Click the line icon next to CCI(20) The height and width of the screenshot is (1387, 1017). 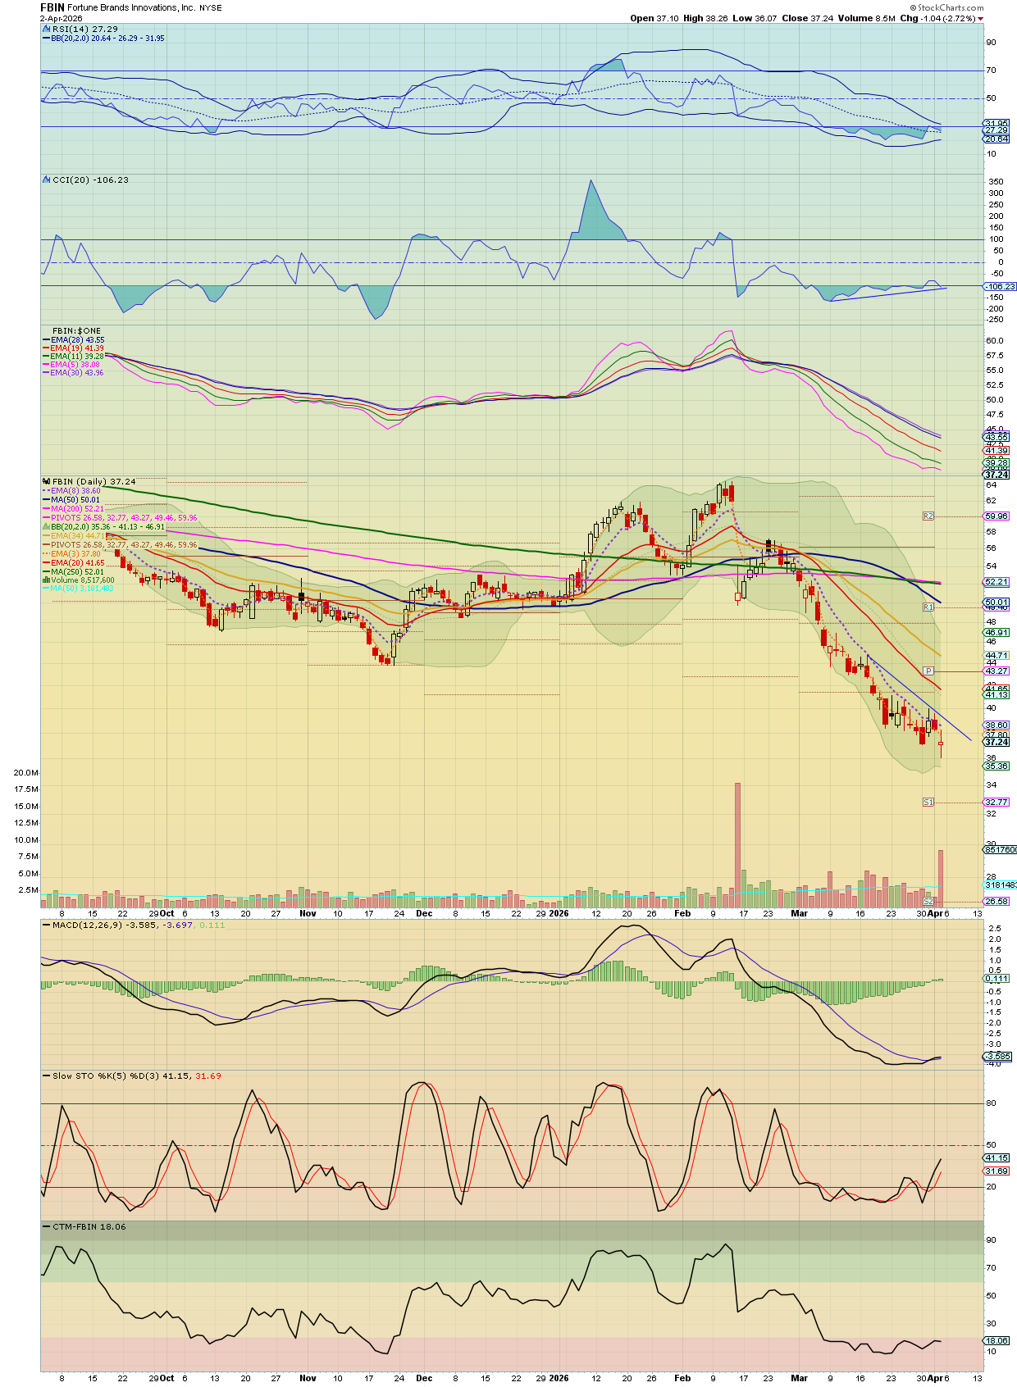point(47,180)
